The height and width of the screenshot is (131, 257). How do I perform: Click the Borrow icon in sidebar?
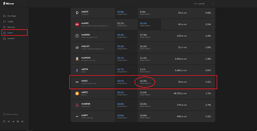(4, 27)
